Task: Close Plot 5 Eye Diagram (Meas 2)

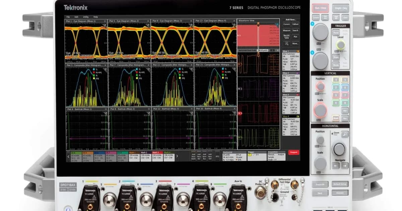Action: (x=148, y=21)
